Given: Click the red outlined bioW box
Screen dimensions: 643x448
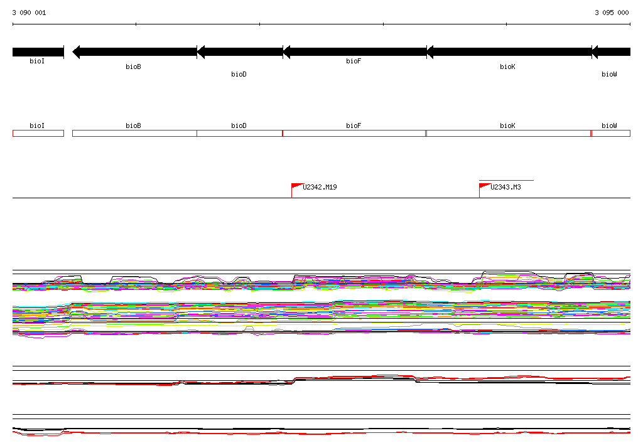Looking at the screenshot, I should 611,133.
